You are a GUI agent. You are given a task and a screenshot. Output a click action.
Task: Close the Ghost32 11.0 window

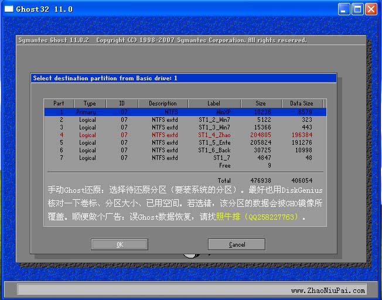point(371,9)
